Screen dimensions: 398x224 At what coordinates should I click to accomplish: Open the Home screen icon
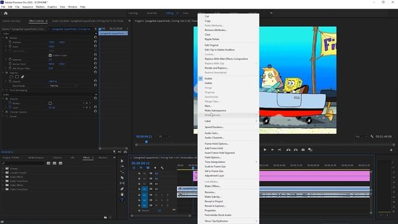(x=6, y=13)
